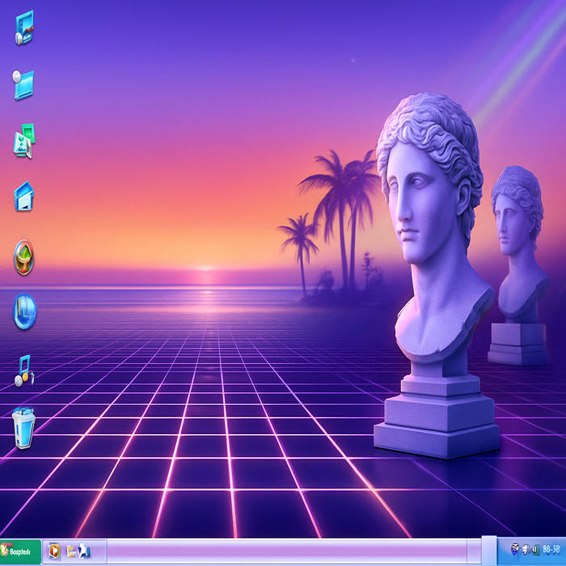Open the top desktop icon with music note
The height and width of the screenshot is (566, 566).
tap(24, 27)
